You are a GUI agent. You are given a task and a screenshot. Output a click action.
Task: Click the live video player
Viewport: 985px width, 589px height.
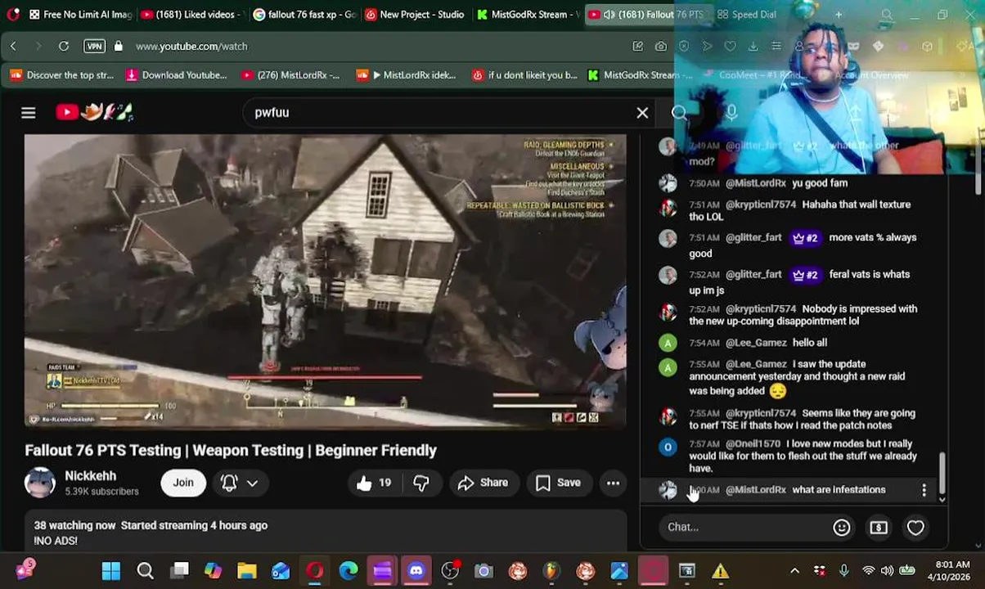pyautogui.click(x=325, y=281)
